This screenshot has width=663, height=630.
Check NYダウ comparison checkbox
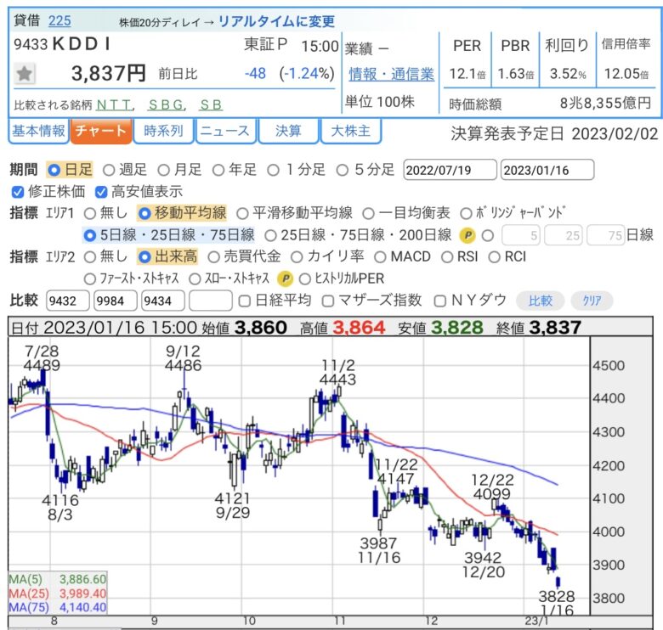(440, 301)
